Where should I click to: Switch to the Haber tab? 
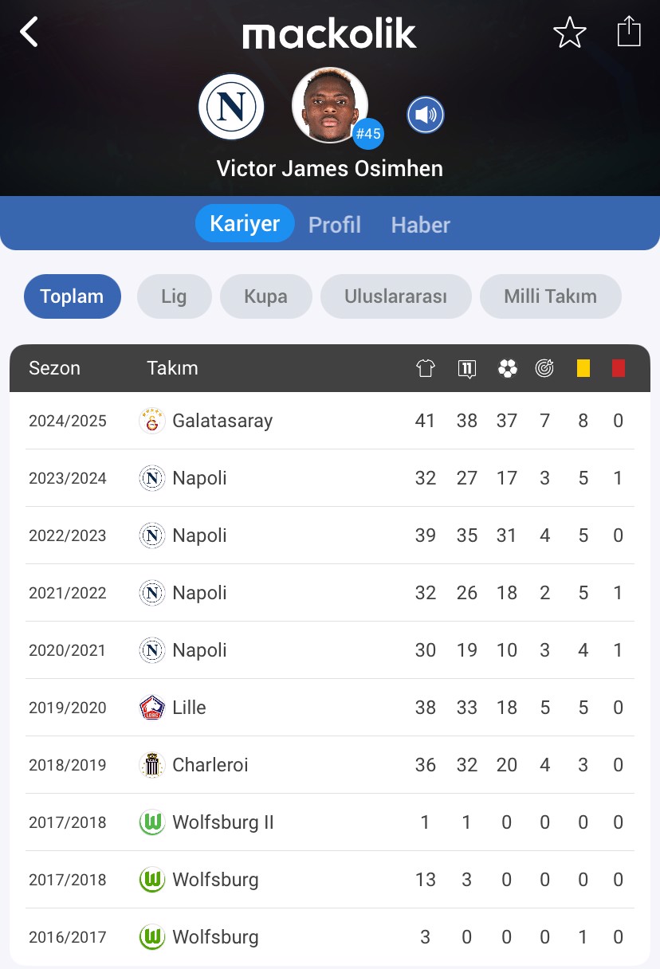click(x=421, y=225)
